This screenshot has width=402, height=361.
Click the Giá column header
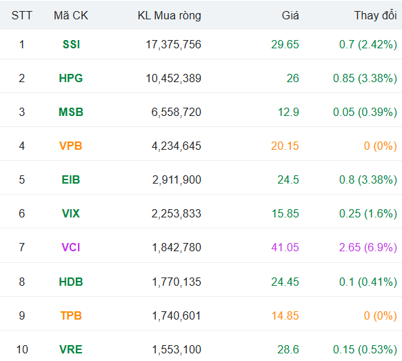tap(290, 15)
